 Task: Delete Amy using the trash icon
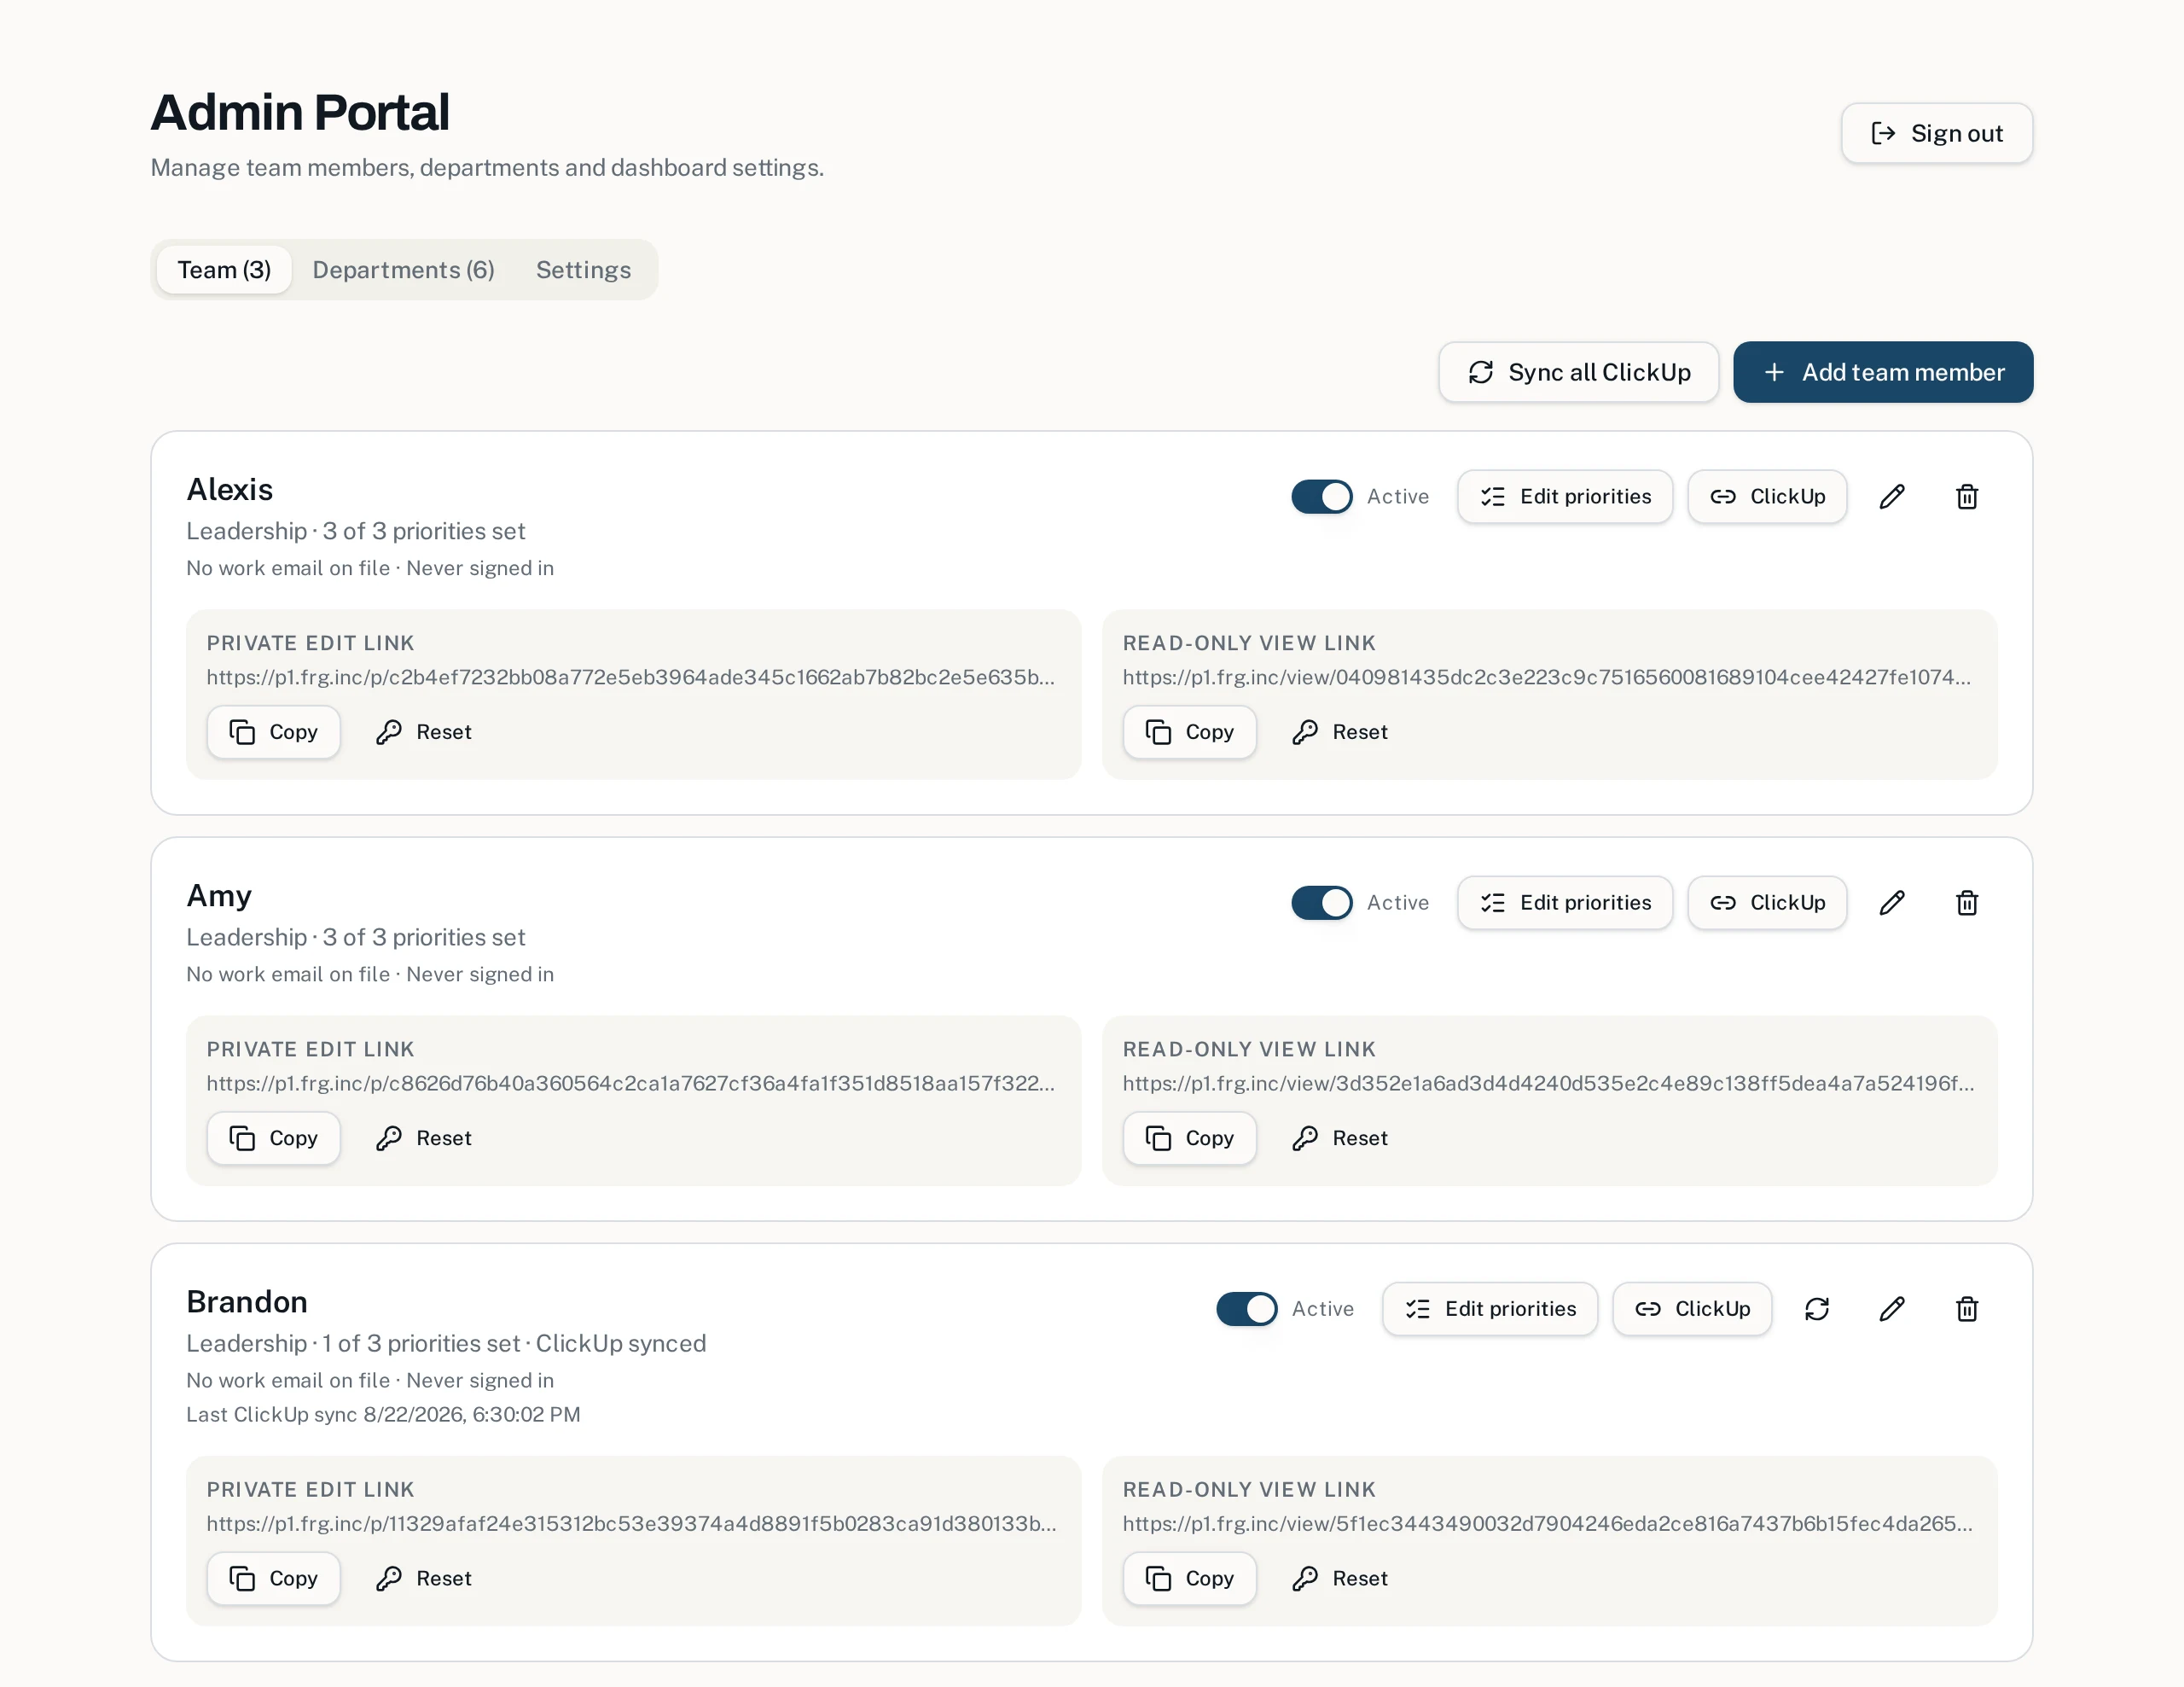[1966, 903]
